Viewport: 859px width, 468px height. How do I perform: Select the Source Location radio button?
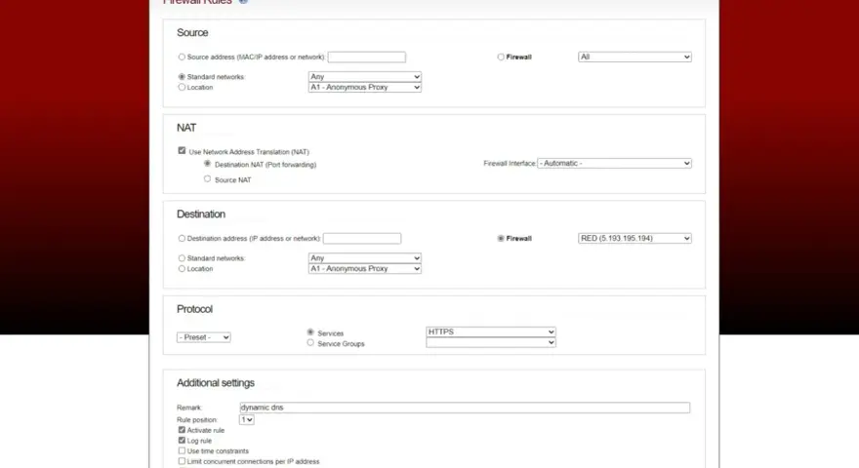coord(182,87)
